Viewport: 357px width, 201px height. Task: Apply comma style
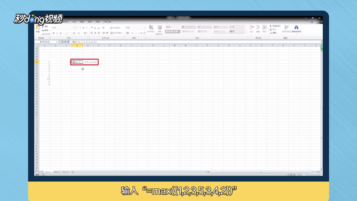point(136,33)
